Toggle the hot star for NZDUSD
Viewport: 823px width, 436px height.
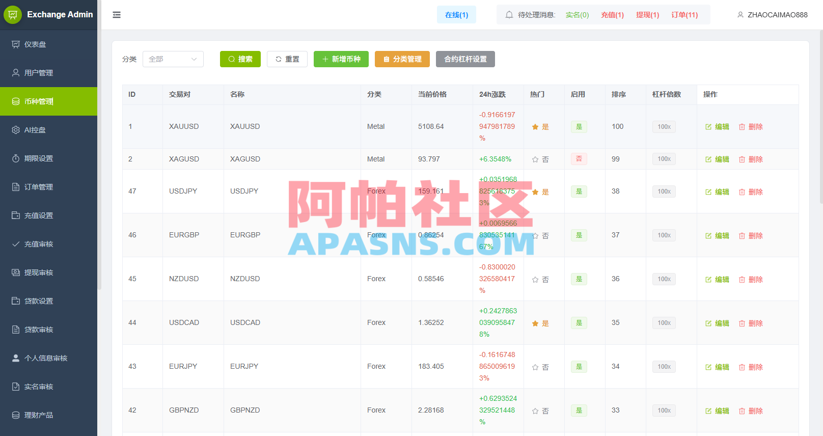coord(535,280)
